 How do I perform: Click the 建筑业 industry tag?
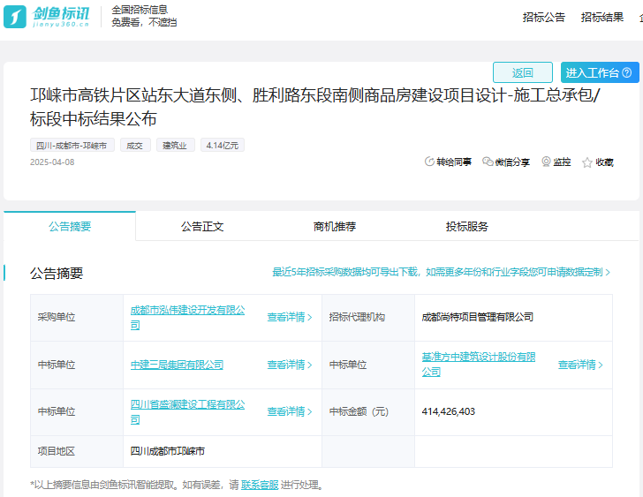coord(175,145)
